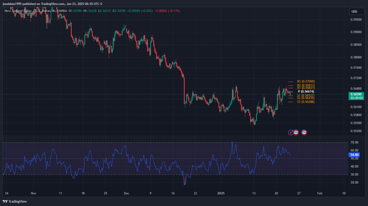Click the 60.00 RSI scale label
The image size is (368, 206).
point(354,150)
